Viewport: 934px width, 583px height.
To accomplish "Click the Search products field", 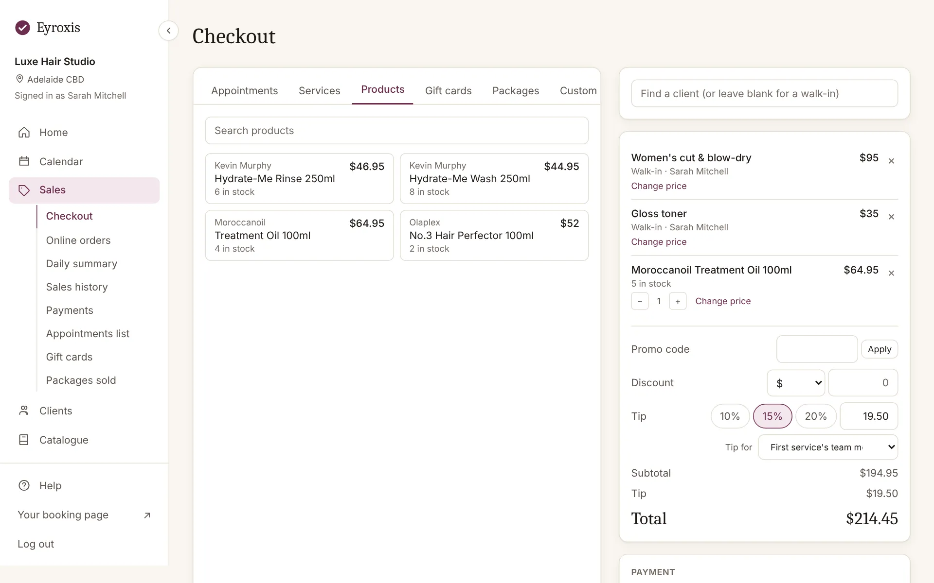I will tap(396, 131).
